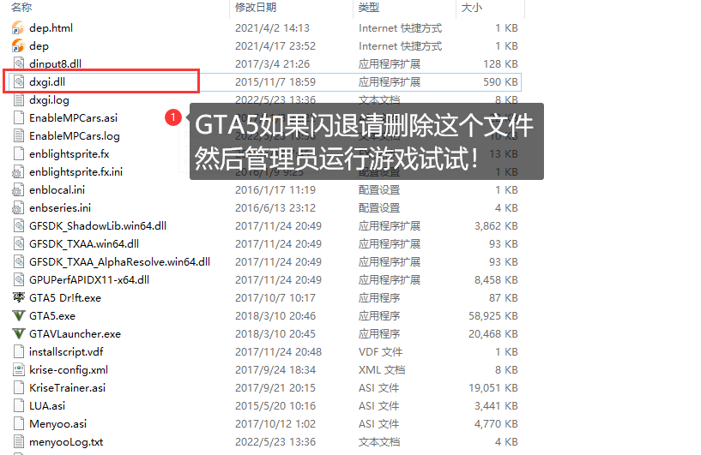
Task: Select the file name installscript.vdf
Action: 66,352
